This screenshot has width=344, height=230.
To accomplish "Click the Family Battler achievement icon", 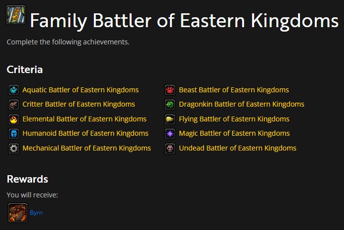I will (x=16, y=15).
